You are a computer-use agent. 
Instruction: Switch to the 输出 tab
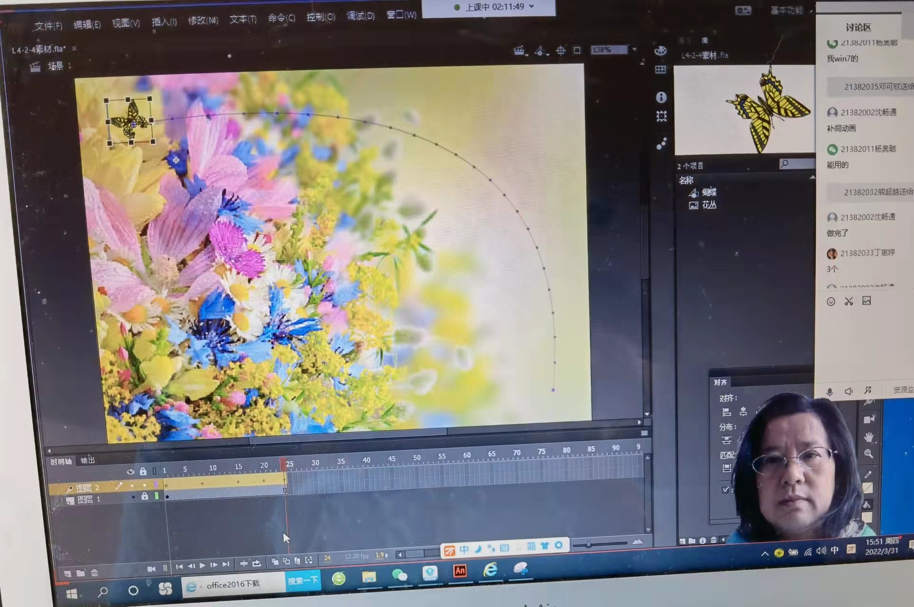click(x=88, y=460)
